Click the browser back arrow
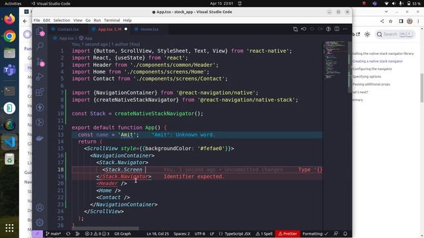This screenshot has height=238, width=424. (x=25, y=21)
